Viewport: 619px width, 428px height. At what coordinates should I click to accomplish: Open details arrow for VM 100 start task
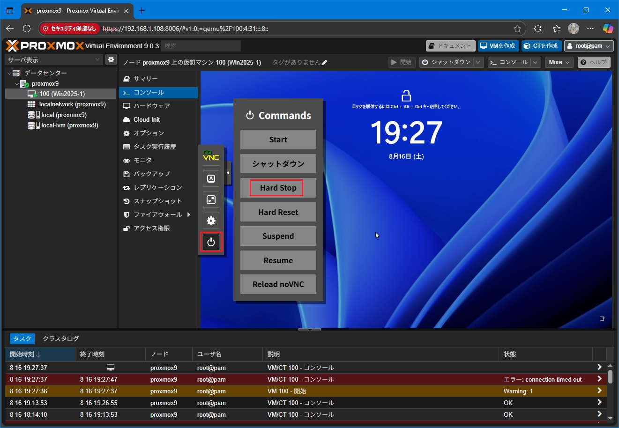pyautogui.click(x=599, y=391)
